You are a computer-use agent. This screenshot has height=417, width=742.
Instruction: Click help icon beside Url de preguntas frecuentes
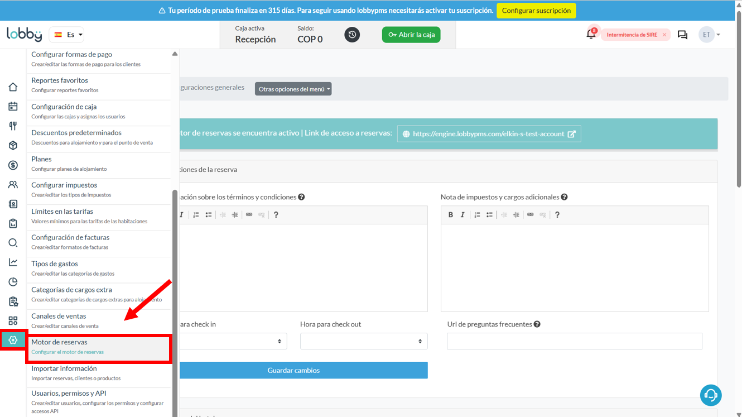tap(537, 324)
